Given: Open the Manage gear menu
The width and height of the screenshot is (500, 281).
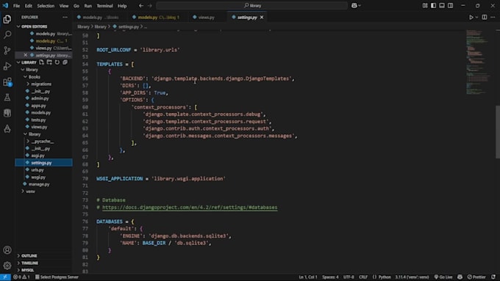Looking at the screenshot, I should [7, 266].
